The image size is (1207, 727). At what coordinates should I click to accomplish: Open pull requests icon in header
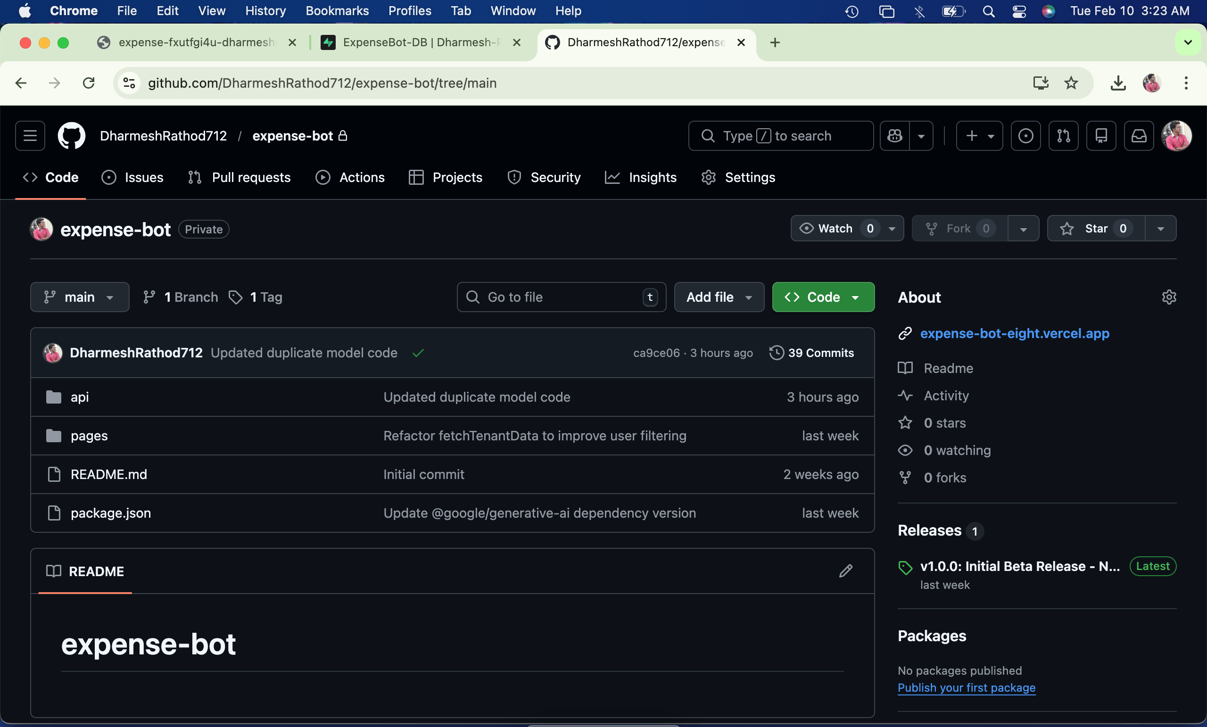coord(1063,136)
